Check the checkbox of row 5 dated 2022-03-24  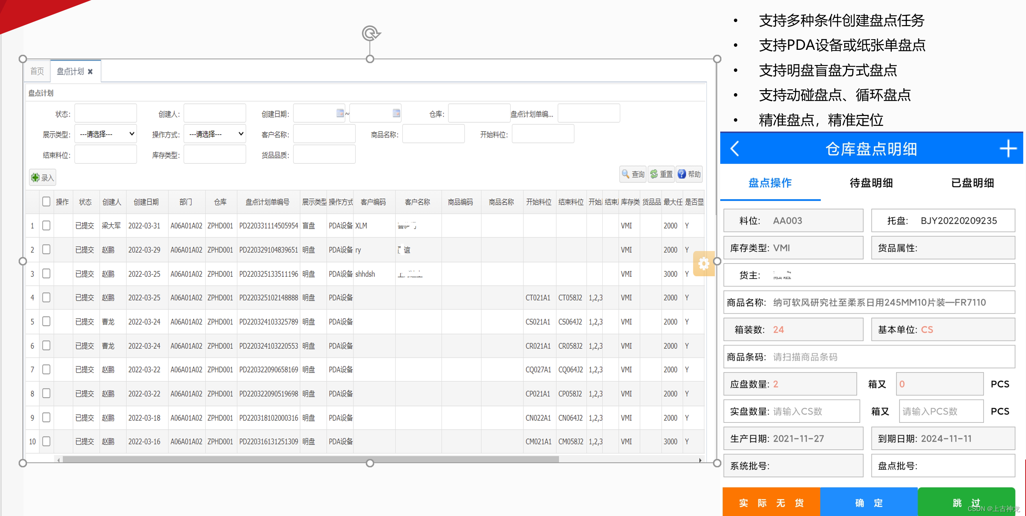coord(46,321)
